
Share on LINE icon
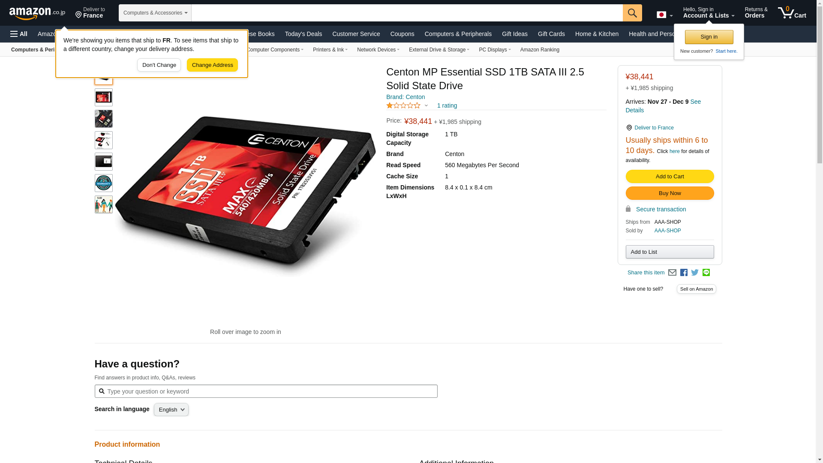(x=706, y=273)
